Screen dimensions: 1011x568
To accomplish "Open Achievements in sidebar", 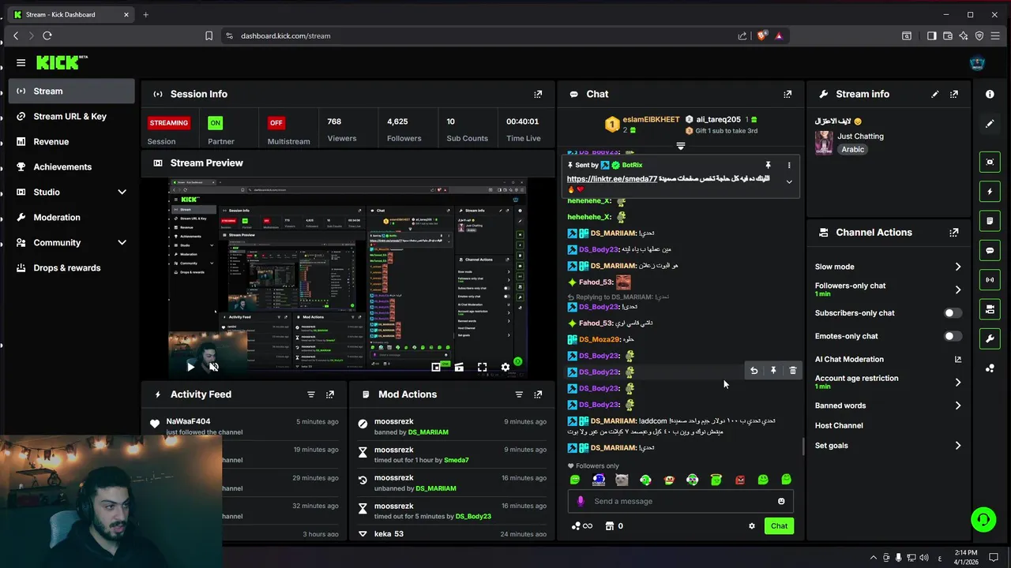I will pyautogui.click(x=72, y=166).
